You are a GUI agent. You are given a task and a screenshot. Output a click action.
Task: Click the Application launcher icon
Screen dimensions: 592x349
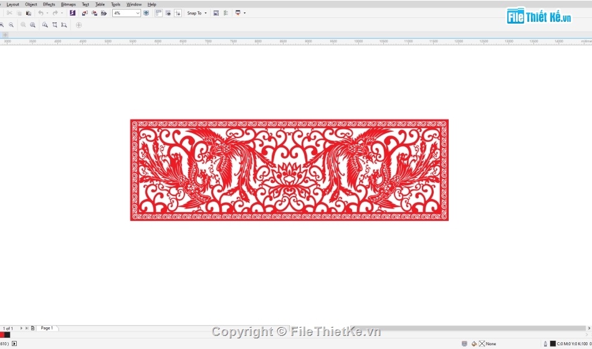click(238, 13)
